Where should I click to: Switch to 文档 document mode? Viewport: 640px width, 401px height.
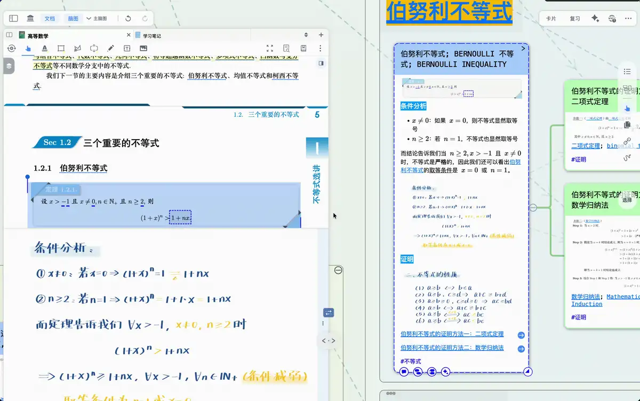coord(50,18)
